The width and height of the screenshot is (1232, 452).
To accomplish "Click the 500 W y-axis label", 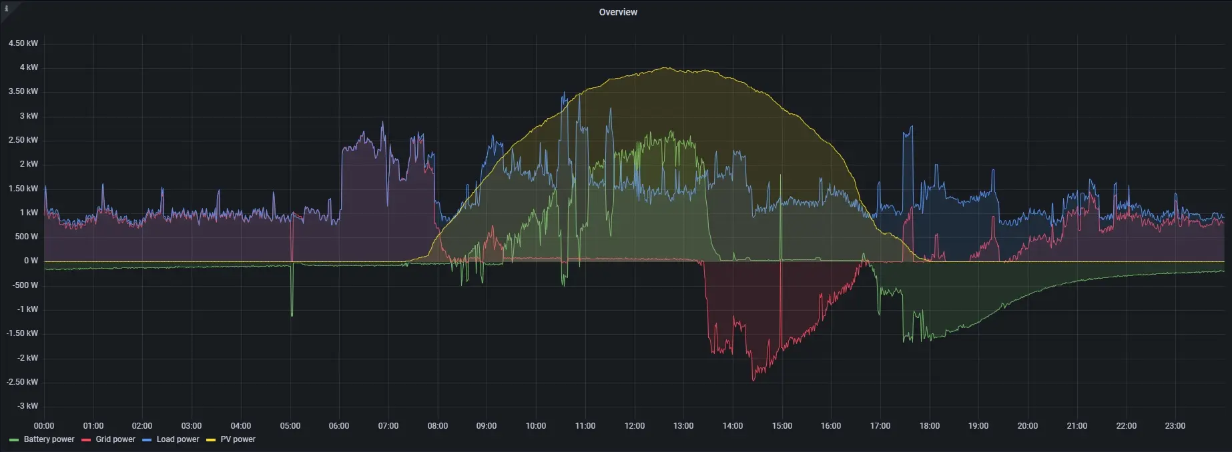I will 27,237.
